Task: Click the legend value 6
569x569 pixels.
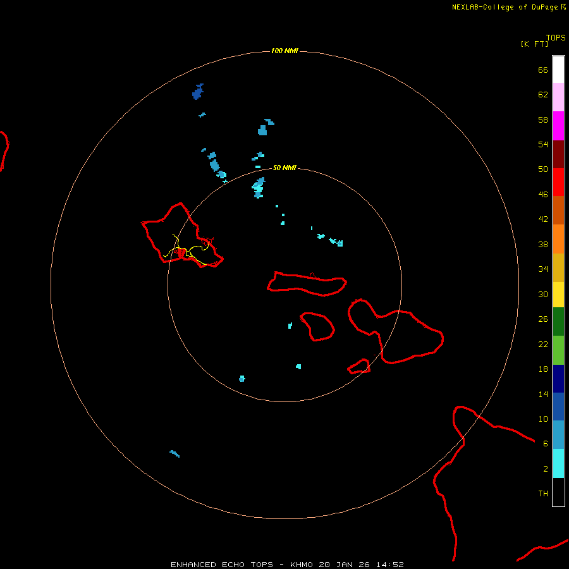Action: (x=545, y=443)
